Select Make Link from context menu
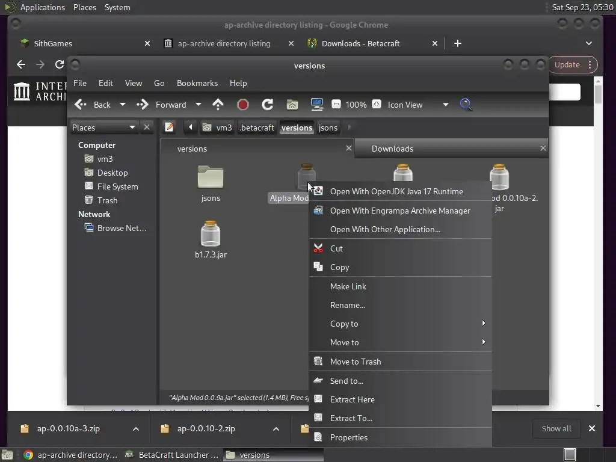616x462 pixels. [x=400, y=287]
